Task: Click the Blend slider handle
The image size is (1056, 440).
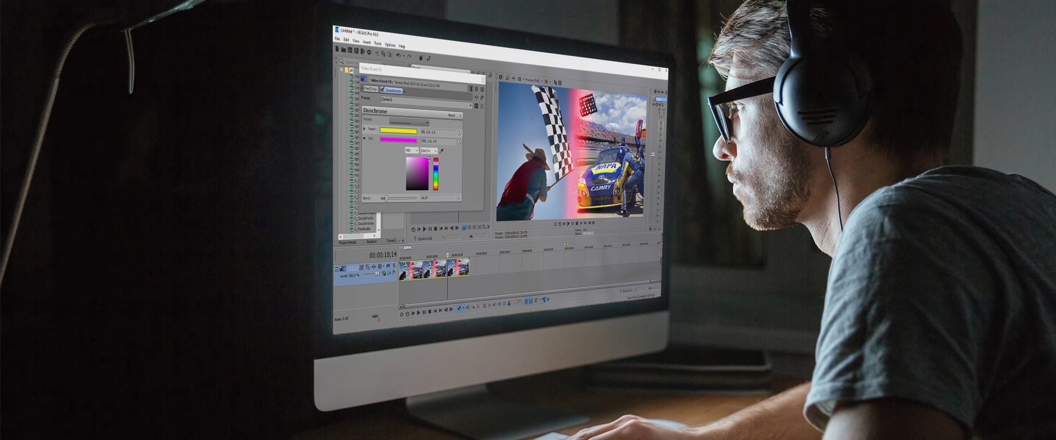Action: [386, 198]
